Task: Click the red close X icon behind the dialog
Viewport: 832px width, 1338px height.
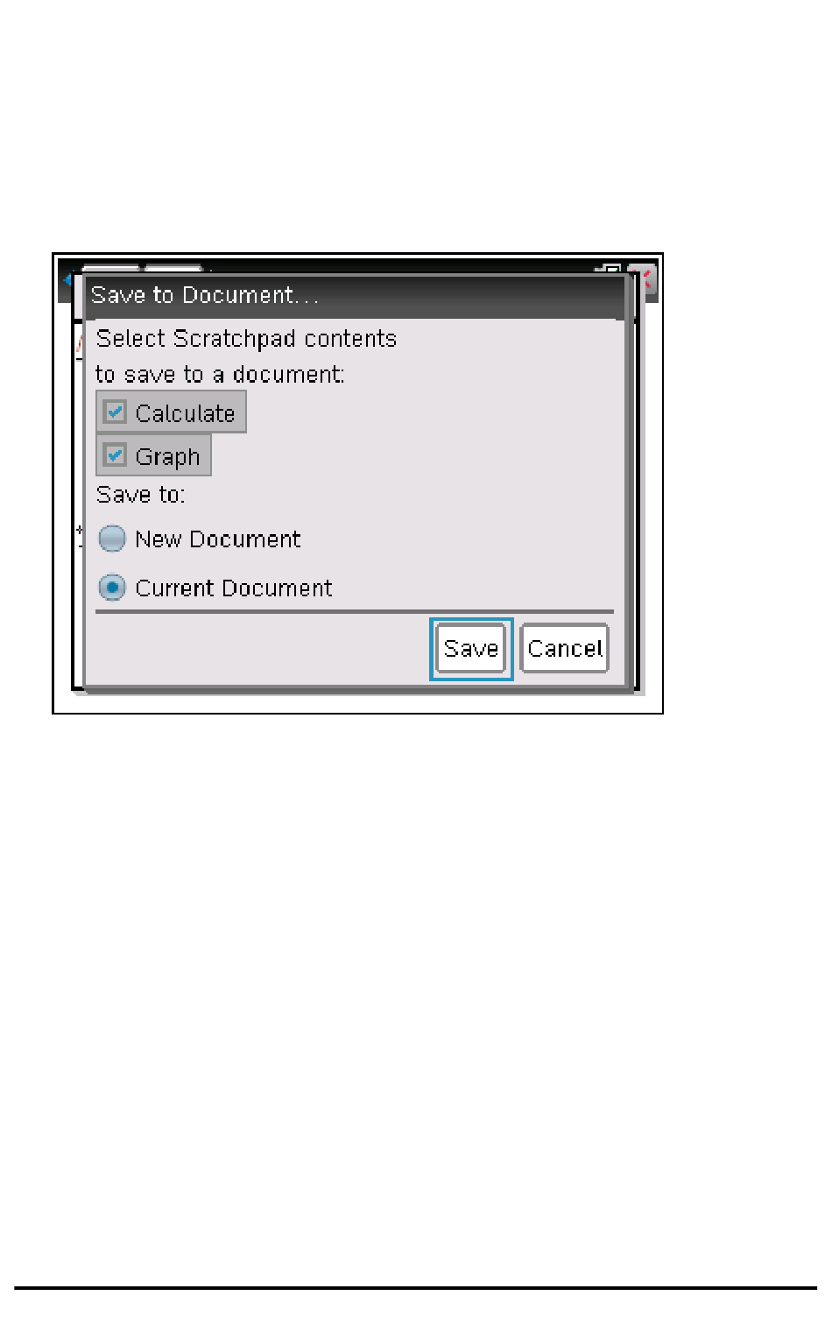Action: point(647,279)
